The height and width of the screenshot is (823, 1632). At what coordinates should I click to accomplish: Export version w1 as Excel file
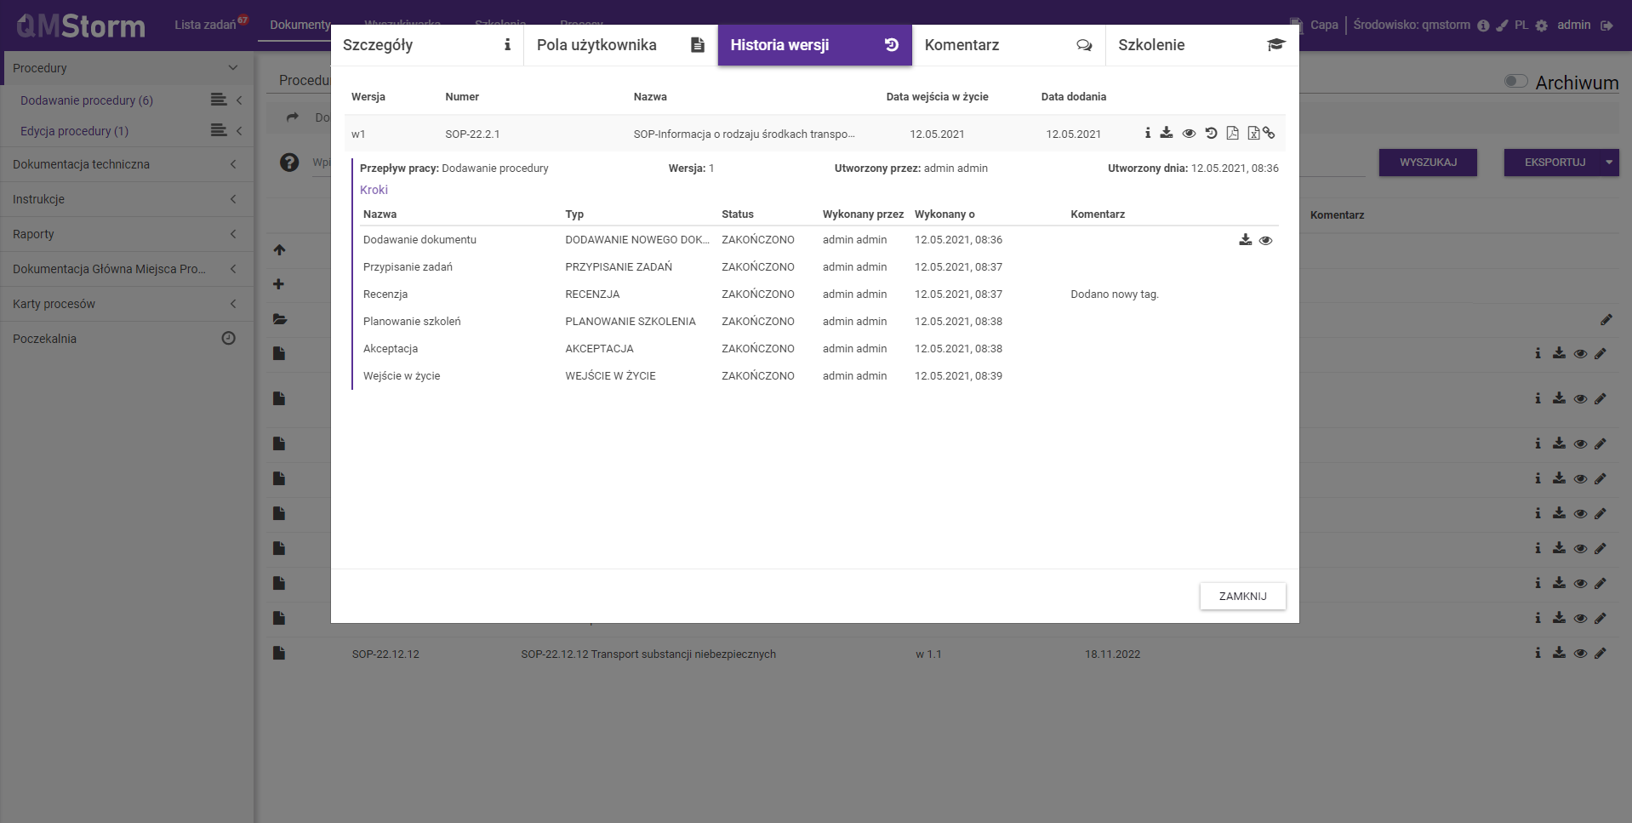coord(1253,133)
